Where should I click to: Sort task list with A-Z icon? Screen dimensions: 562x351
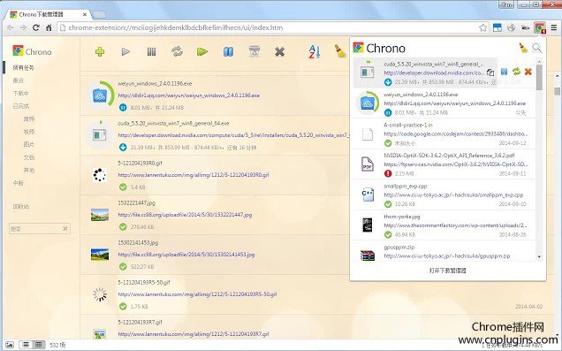315,51
